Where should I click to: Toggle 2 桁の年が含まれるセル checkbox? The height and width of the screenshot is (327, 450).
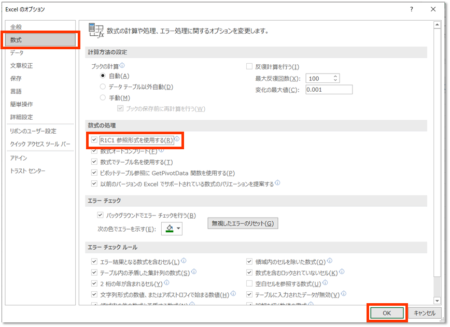[x=94, y=283]
